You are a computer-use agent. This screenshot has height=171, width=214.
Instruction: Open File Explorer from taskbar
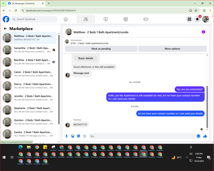(x=29, y=147)
